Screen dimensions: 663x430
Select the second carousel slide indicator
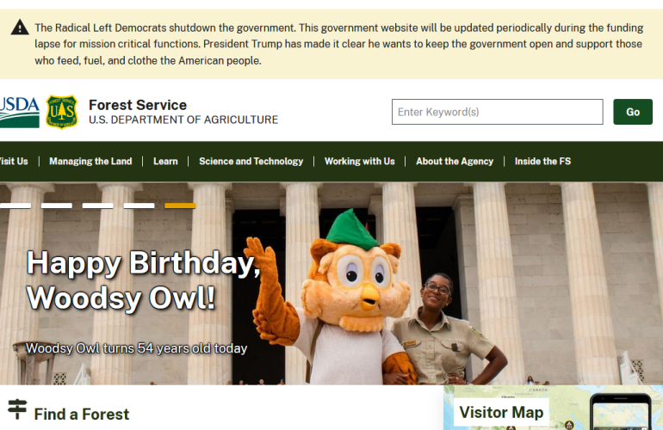click(x=57, y=206)
